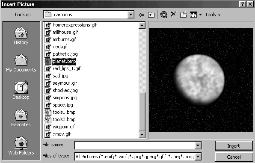
Task: Open the Tools menu
Action: (213, 15)
